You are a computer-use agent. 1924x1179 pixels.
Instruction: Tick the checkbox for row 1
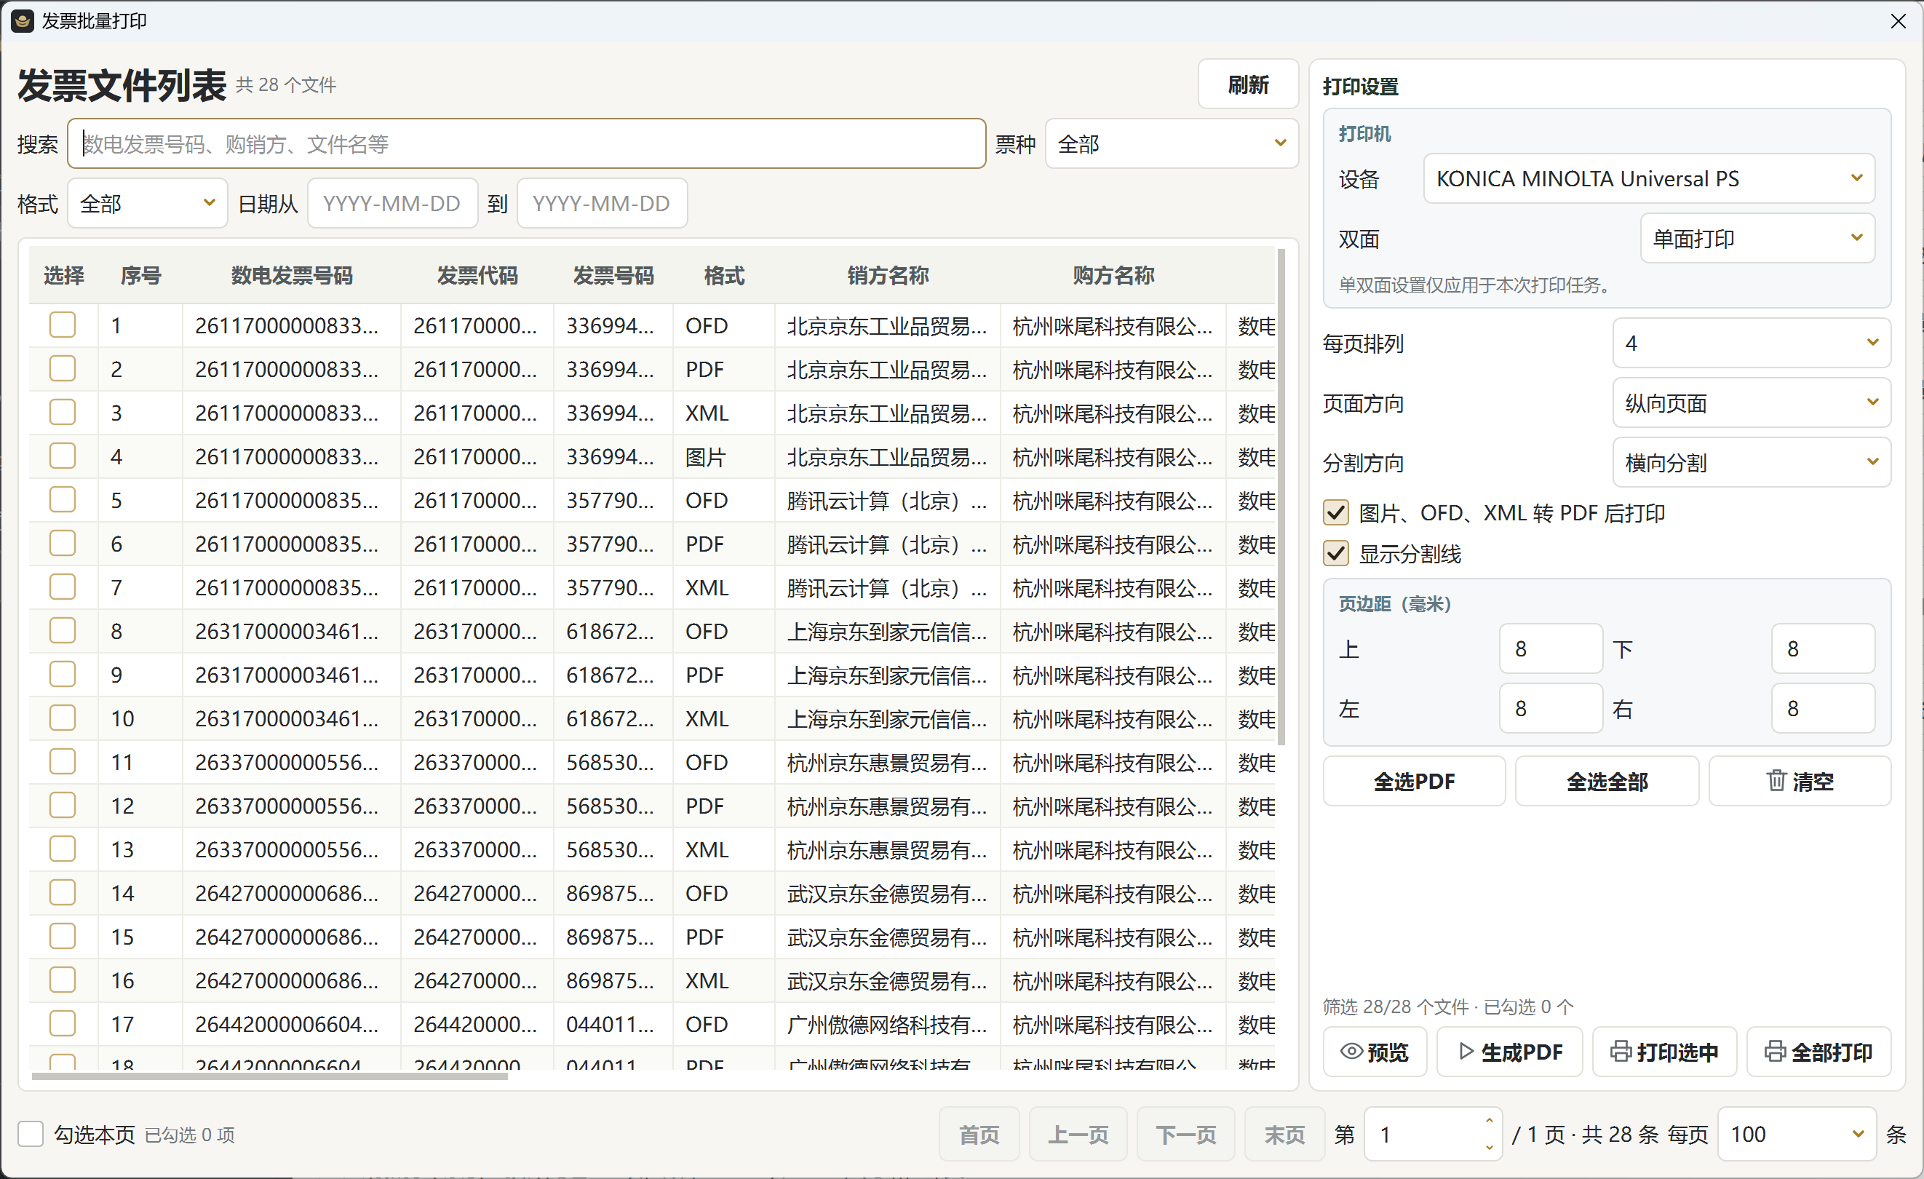click(x=63, y=325)
